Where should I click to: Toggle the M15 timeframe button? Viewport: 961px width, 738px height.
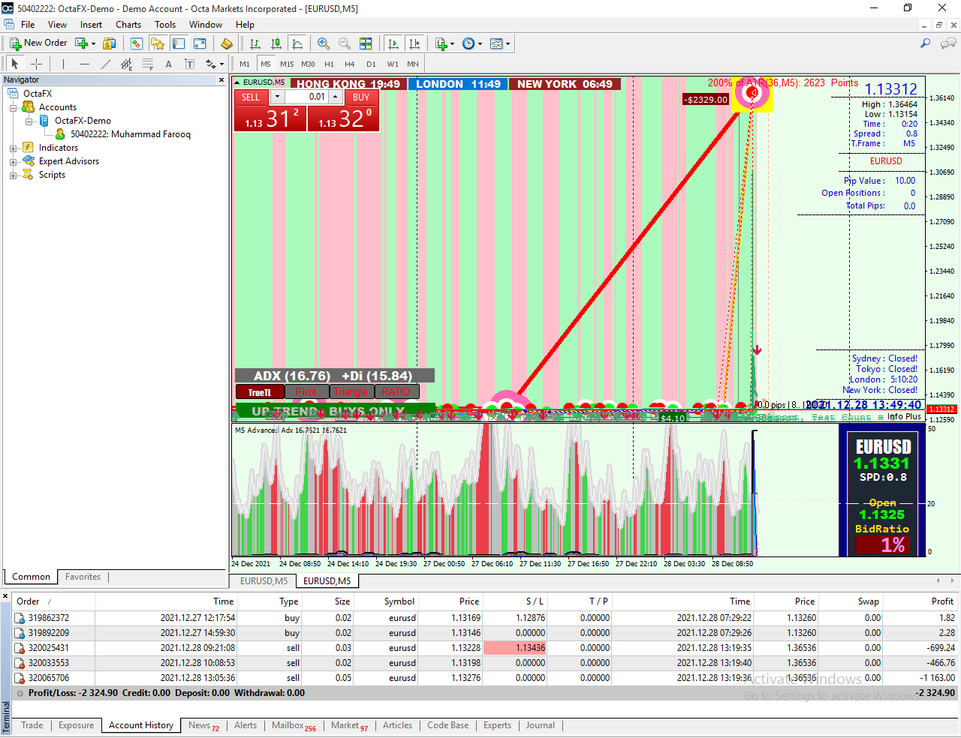tap(287, 64)
